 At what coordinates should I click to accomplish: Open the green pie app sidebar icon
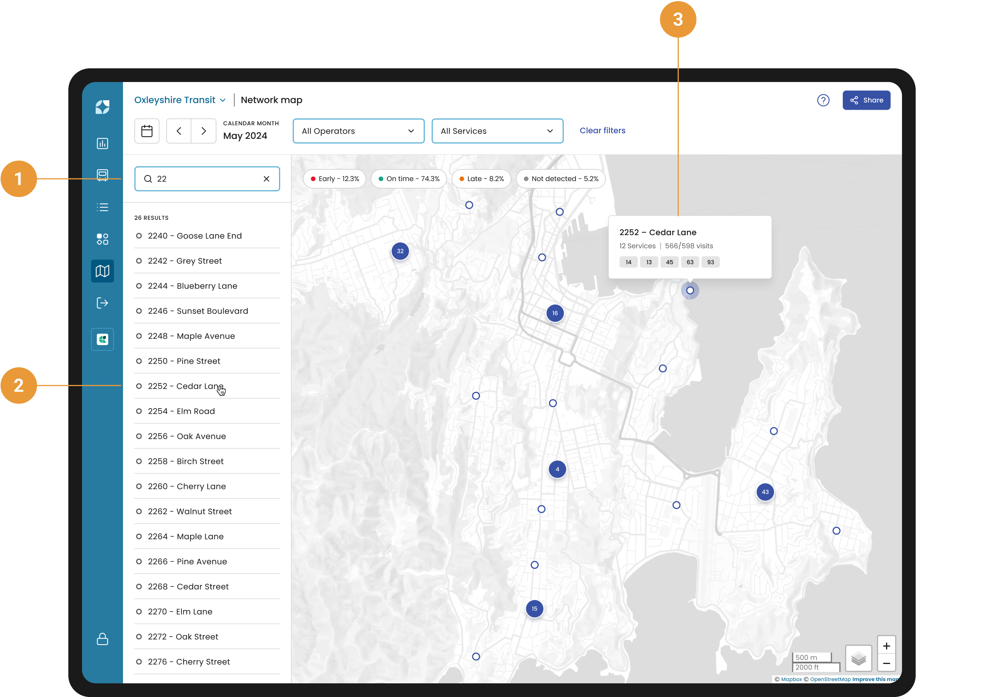102,339
